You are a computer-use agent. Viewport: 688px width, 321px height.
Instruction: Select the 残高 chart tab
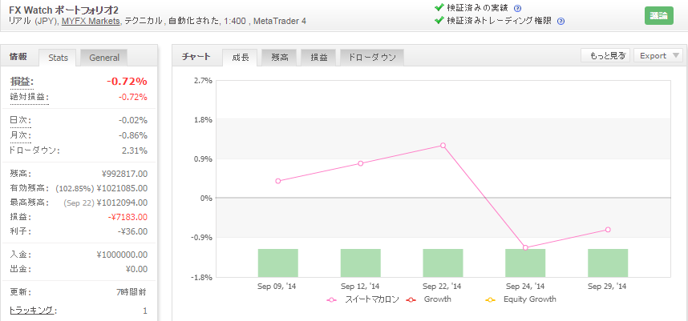tap(279, 58)
